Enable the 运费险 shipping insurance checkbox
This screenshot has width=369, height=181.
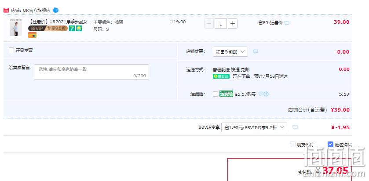point(216,94)
